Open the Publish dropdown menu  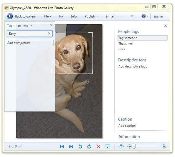[91, 16]
